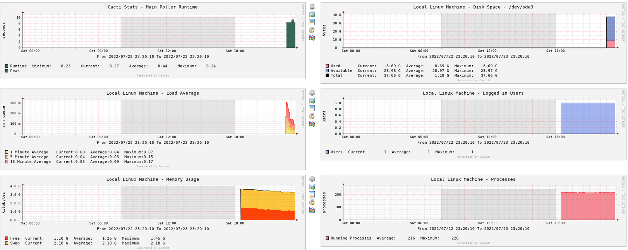Export the Main Poller Runtime graph to CSV

[x=312, y=15]
